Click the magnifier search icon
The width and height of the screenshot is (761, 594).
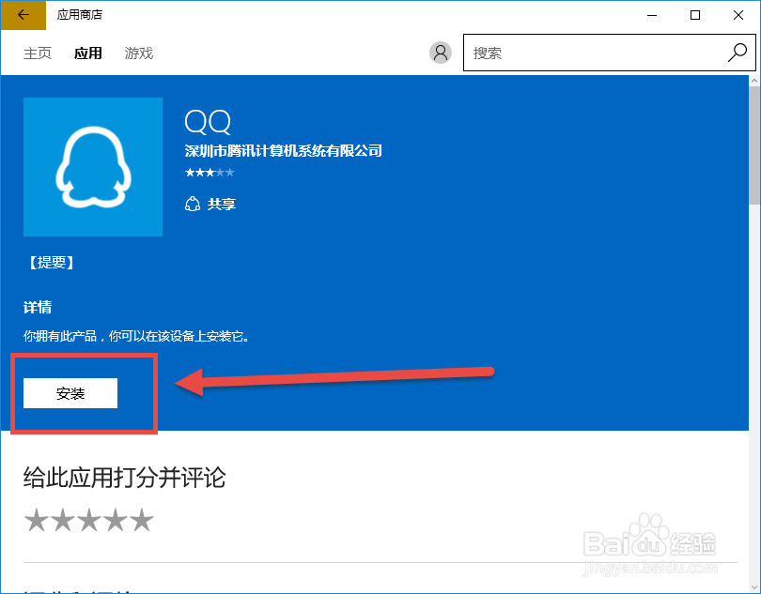coord(738,53)
